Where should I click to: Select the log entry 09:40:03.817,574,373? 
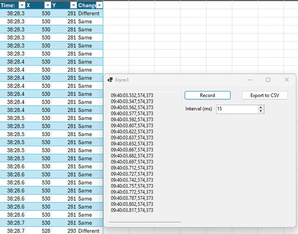coord(132,210)
